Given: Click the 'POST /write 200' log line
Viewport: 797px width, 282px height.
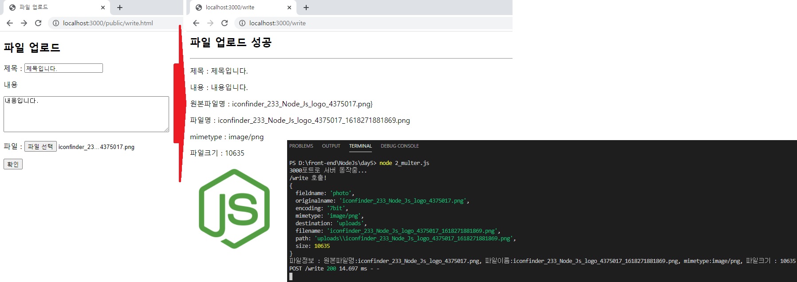Looking at the screenshot, I should click(x=334, y=269).
